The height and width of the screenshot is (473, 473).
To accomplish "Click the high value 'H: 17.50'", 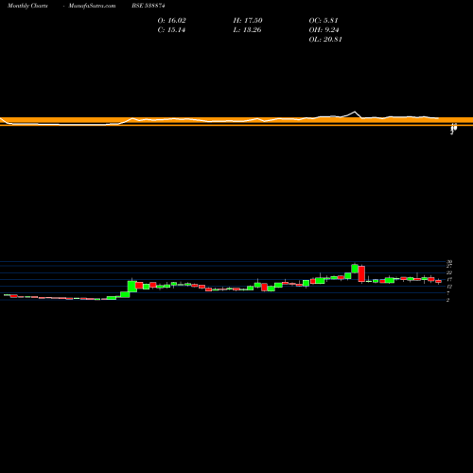I will (x=248, y=21).
